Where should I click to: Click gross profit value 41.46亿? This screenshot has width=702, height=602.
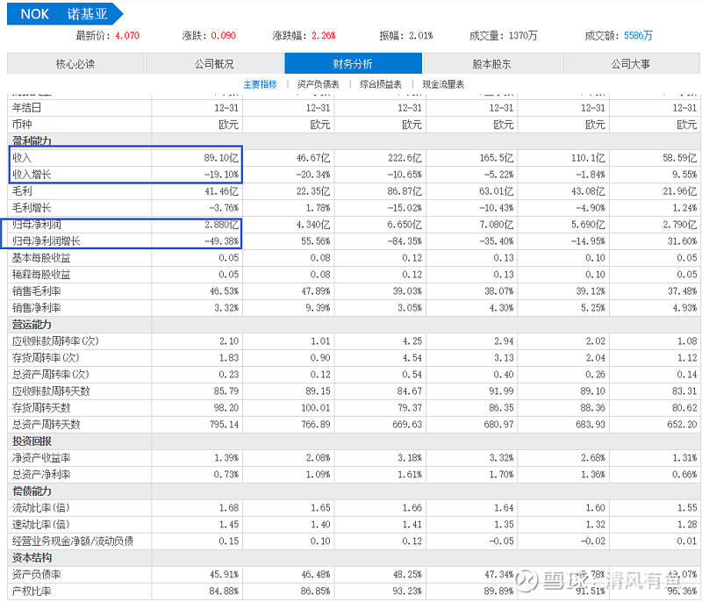pyautogui.click(x=221, y=191)
